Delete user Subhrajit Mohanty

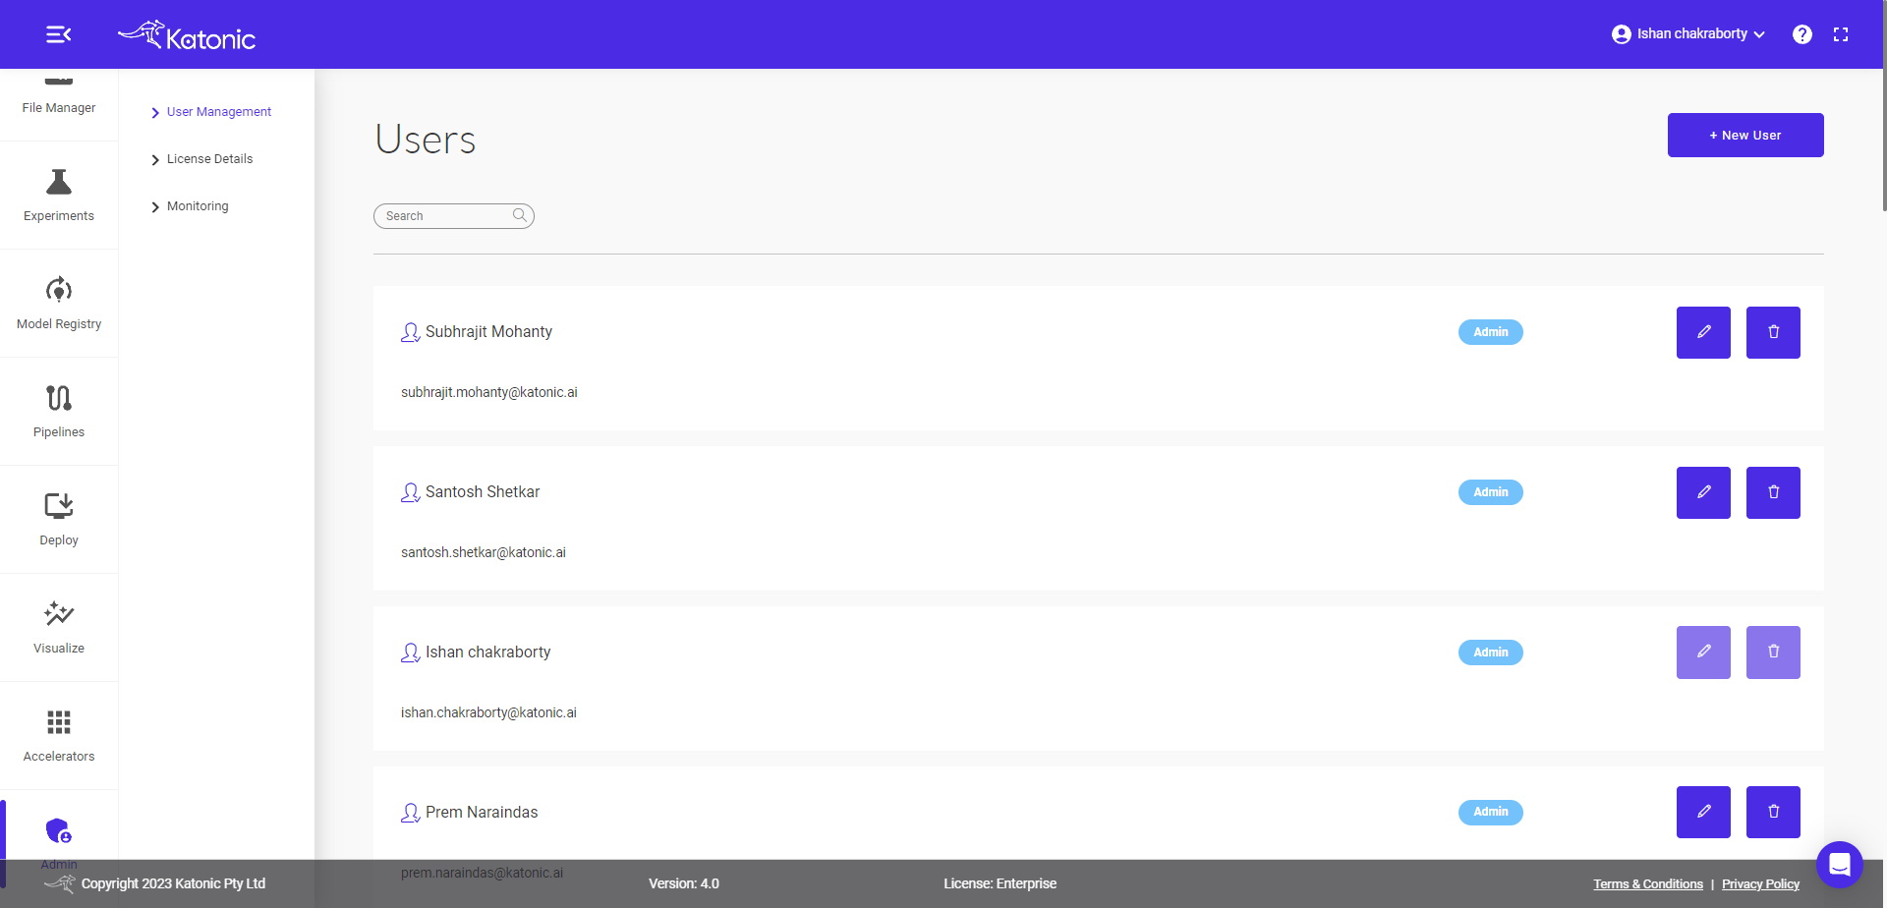1773,332
